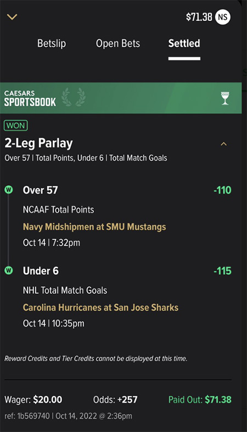Open Navy Midshipmen at SMU Mustangs game
This screenshot has width=247, height=432.
click(94, 227)
